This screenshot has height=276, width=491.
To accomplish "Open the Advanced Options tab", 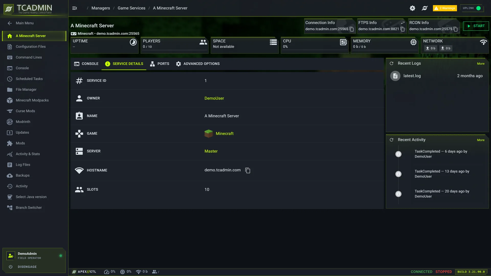I will 198,64.
